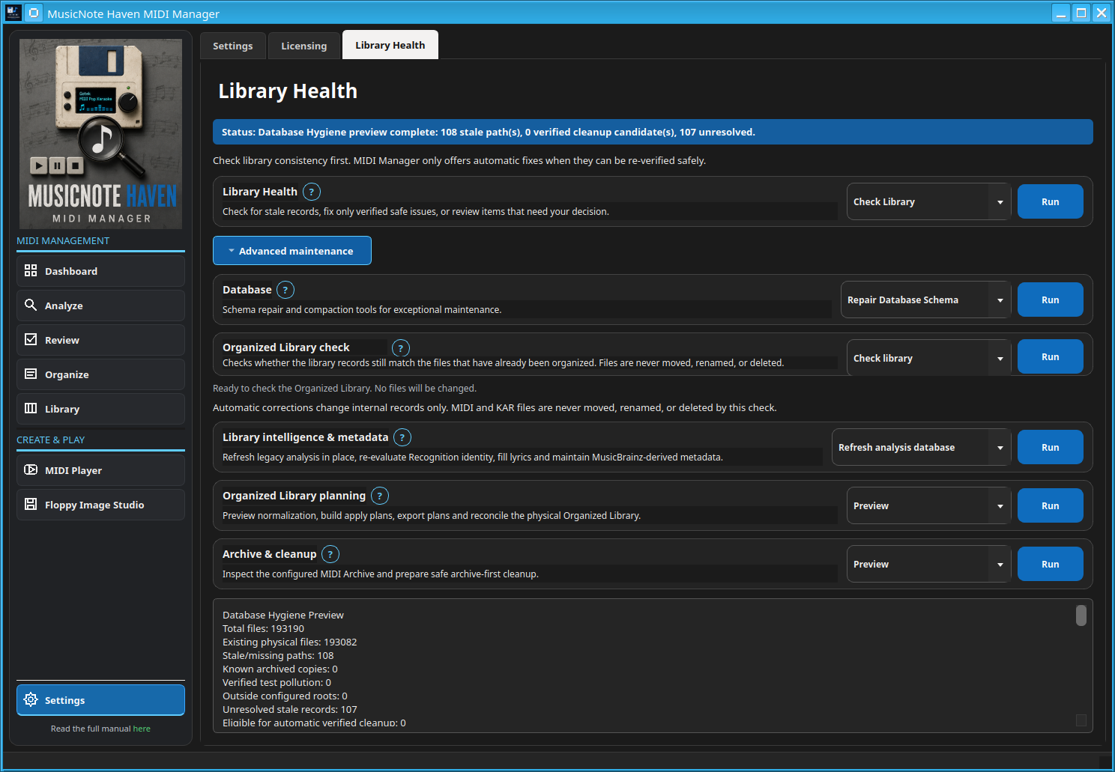
Task: Show help for Archive & cleanup
Action: coord(330,554)
